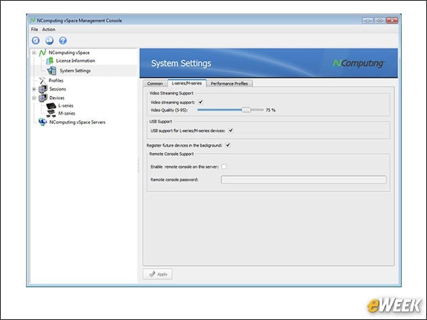Image resolution: width=427 pixels, height=320 pixels.
Task: Select M-series under Devices
Action: (x=67, y=113)
